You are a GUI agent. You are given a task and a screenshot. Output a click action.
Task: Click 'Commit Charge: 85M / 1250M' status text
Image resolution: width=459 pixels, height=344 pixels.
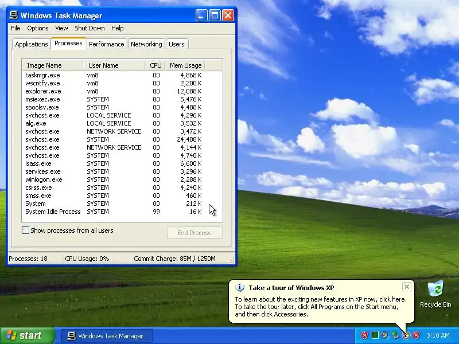175,259
